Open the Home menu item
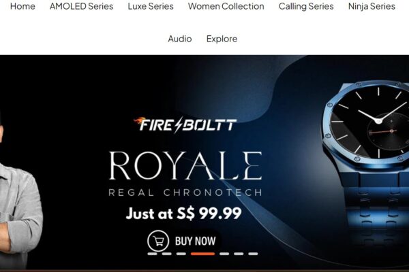 pyautogui.click(x=22, y=6)
